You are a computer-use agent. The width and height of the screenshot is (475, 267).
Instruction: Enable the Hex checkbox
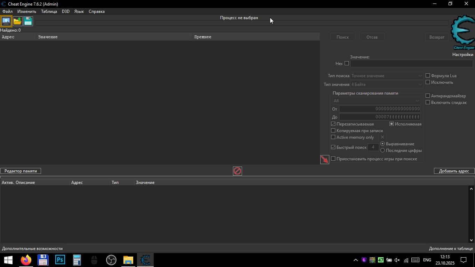pos(347,64)
